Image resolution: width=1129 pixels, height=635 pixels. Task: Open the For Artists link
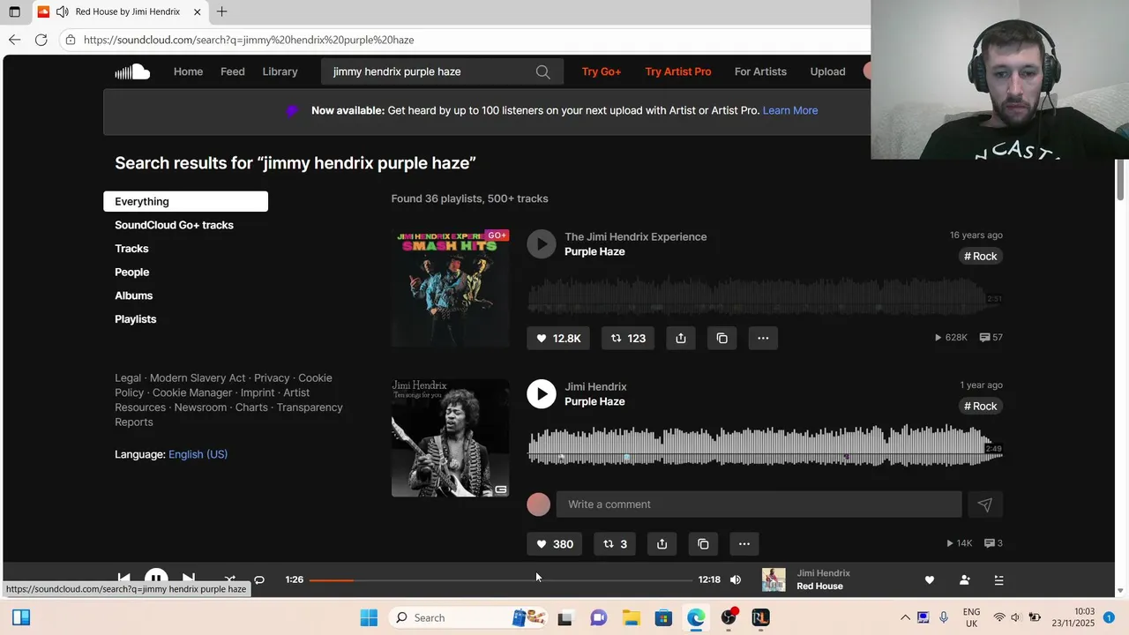760,71
